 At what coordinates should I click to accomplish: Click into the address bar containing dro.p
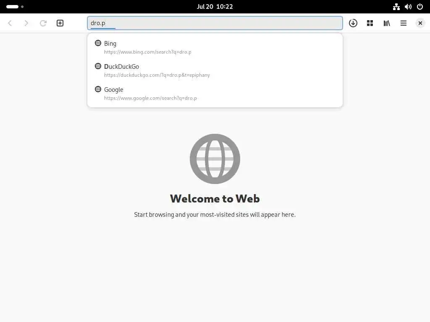click(215, 23)
